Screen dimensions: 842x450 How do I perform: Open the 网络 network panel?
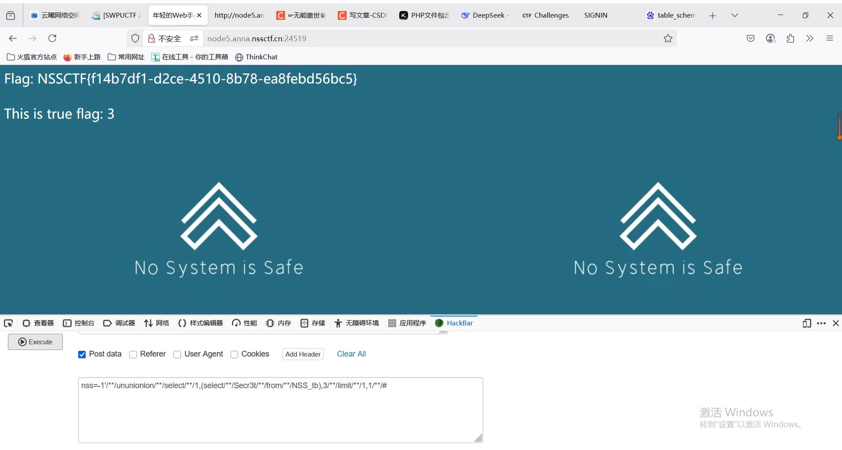point(156,323)
